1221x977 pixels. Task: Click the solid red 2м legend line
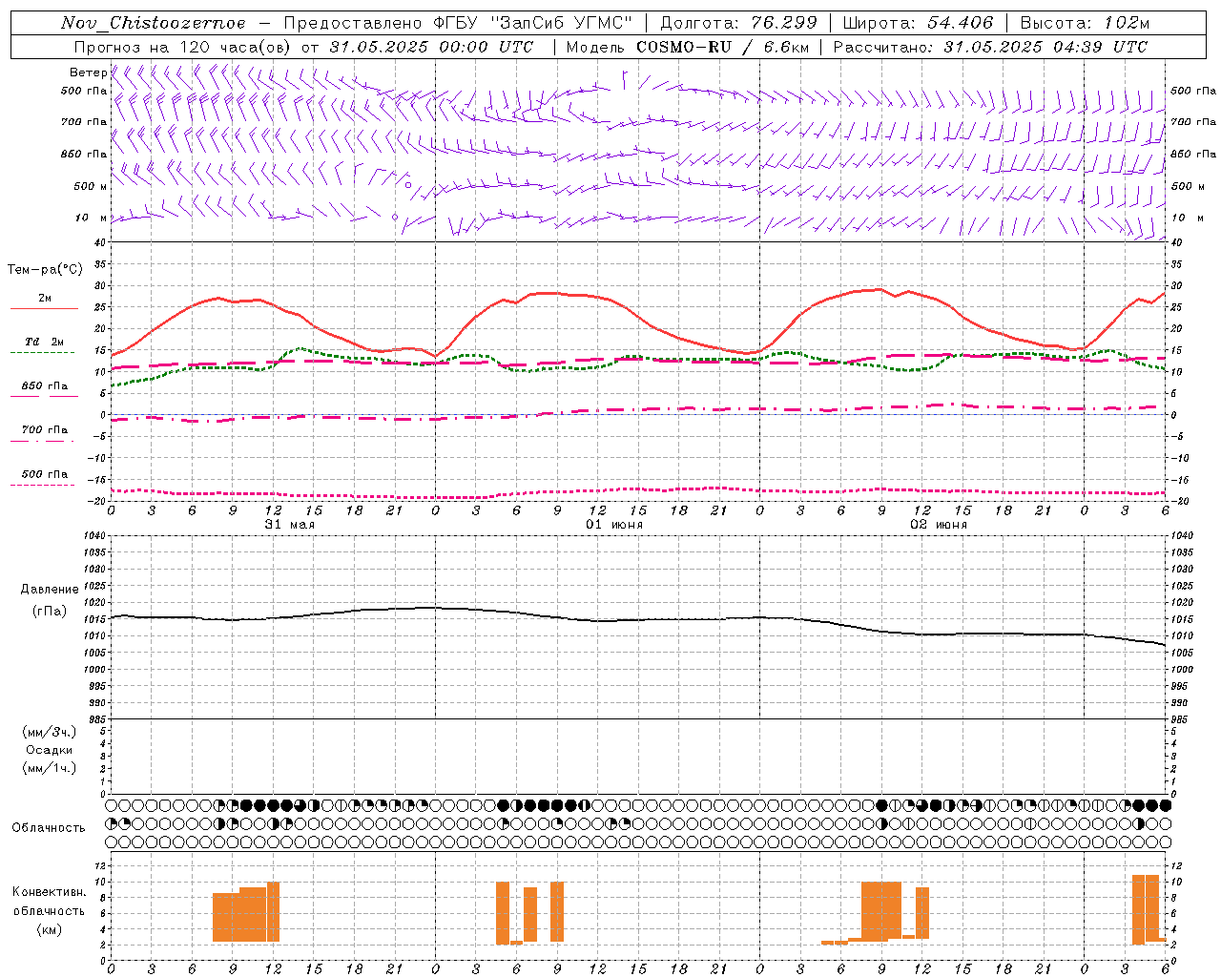(x=44, y=308)
